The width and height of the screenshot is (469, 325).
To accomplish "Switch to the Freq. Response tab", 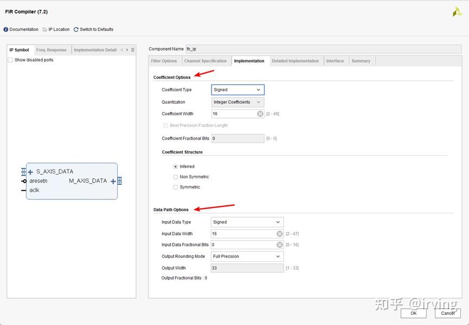I will [x=52, y=50].
